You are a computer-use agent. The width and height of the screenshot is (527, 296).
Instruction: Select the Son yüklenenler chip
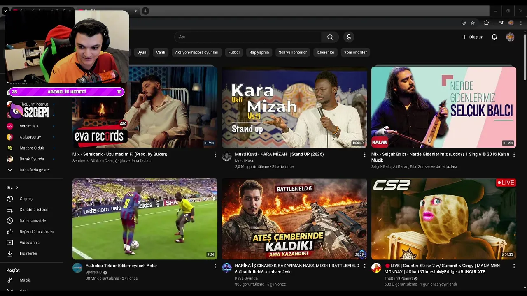pyautogui.click(x=293, y=52)
